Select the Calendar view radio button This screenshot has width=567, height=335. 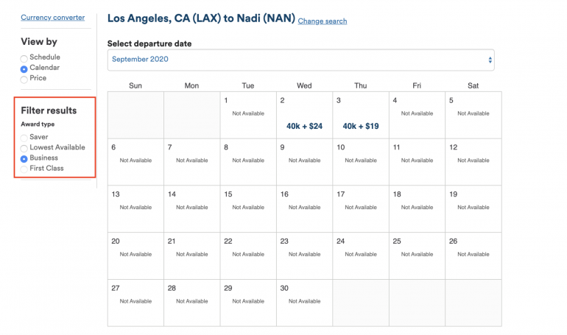24,68
